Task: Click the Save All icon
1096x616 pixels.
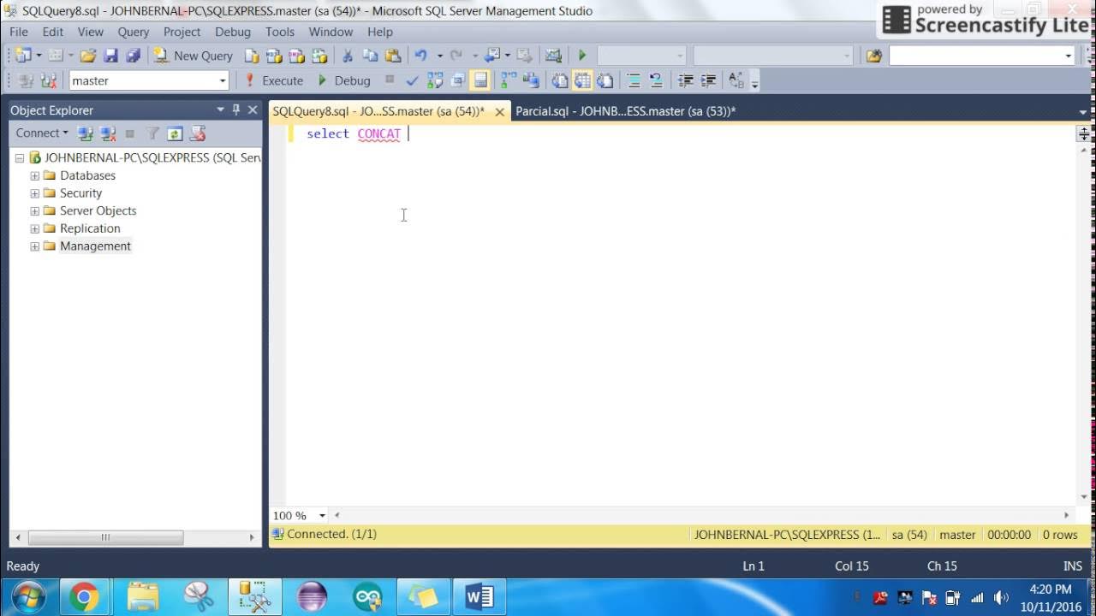Action: (133, 56)
